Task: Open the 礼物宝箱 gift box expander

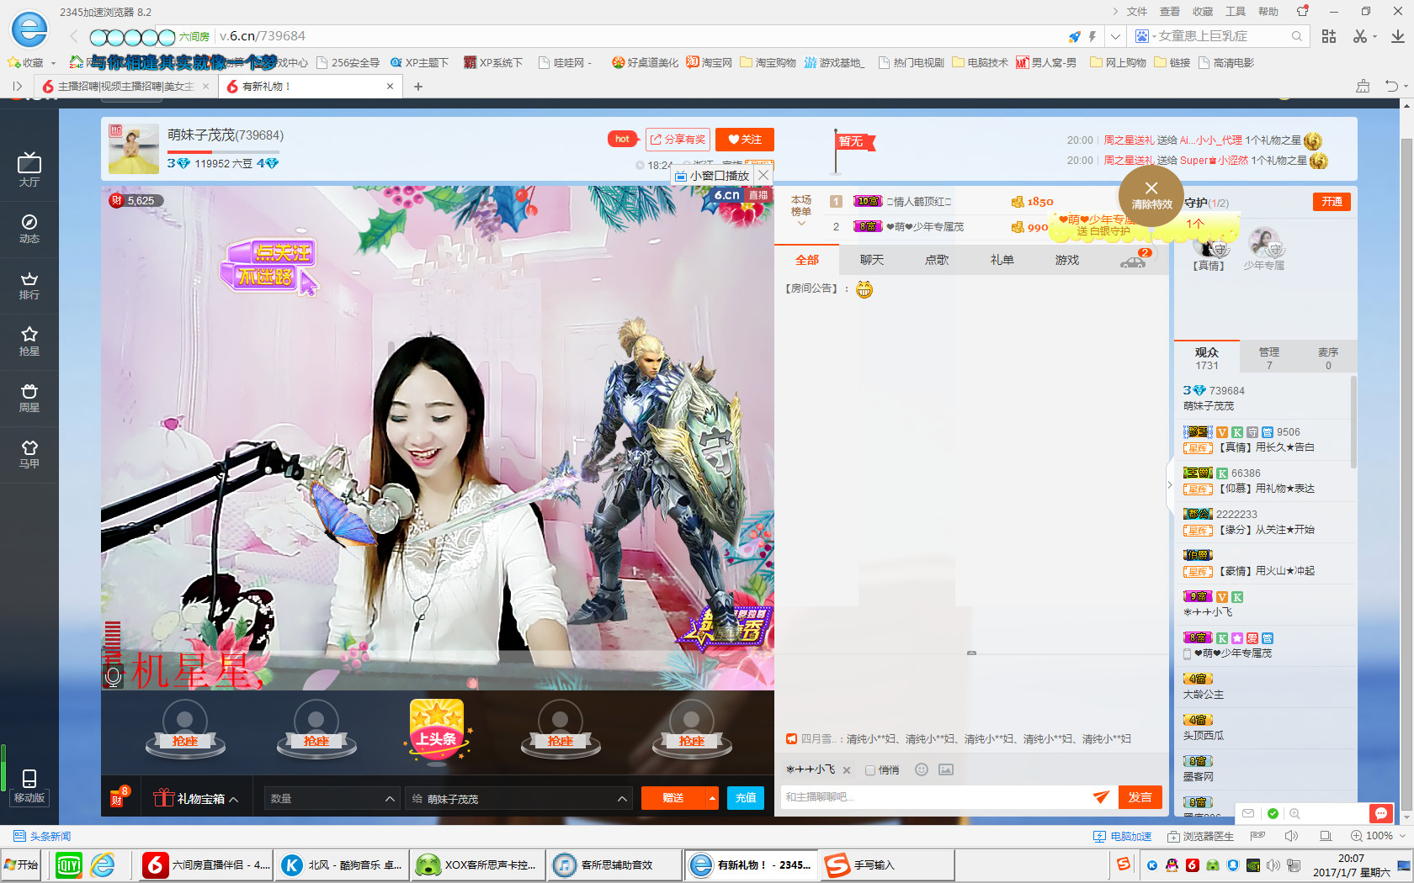Action: point(195,798)
